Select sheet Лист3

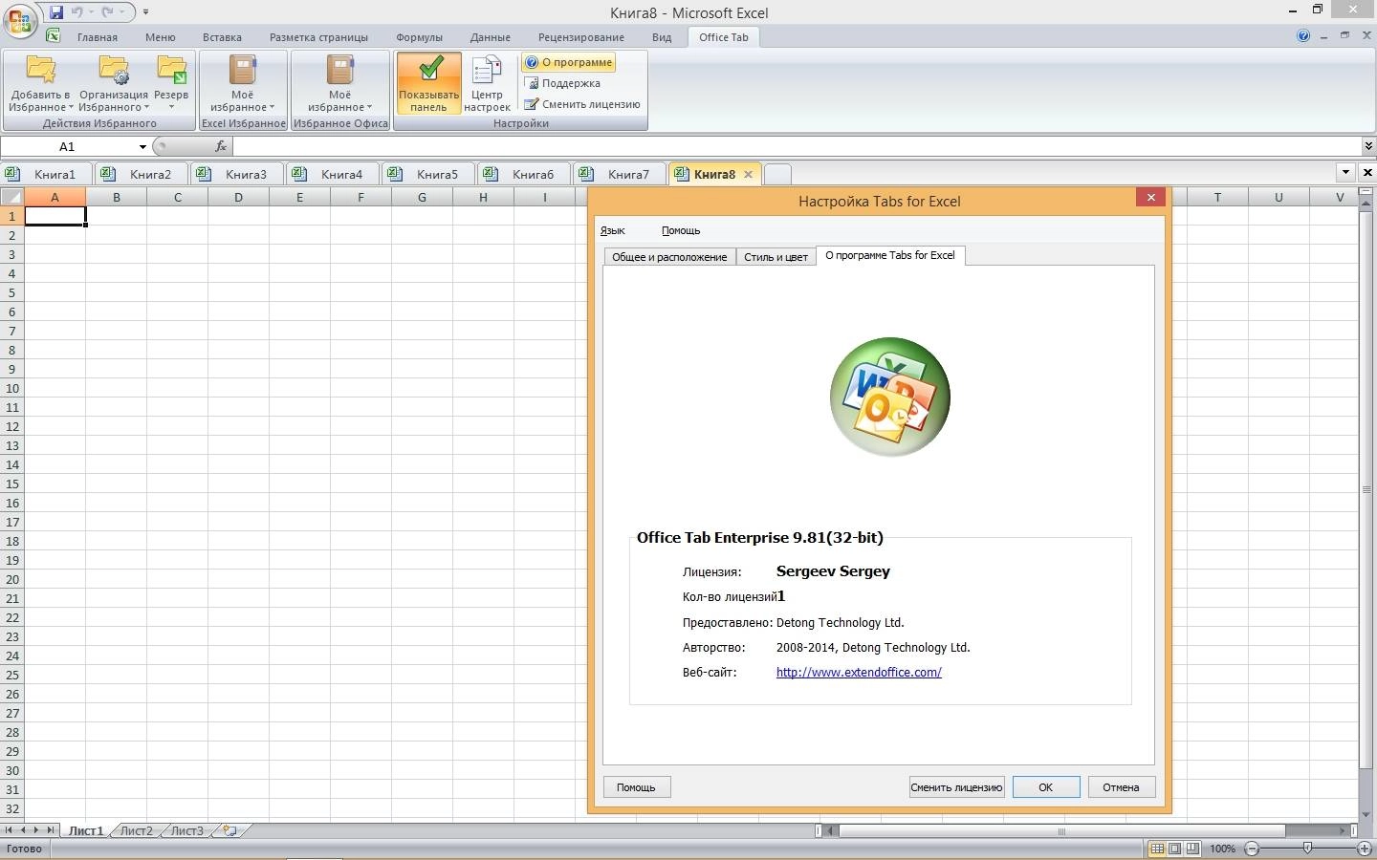tap(187, 830)
